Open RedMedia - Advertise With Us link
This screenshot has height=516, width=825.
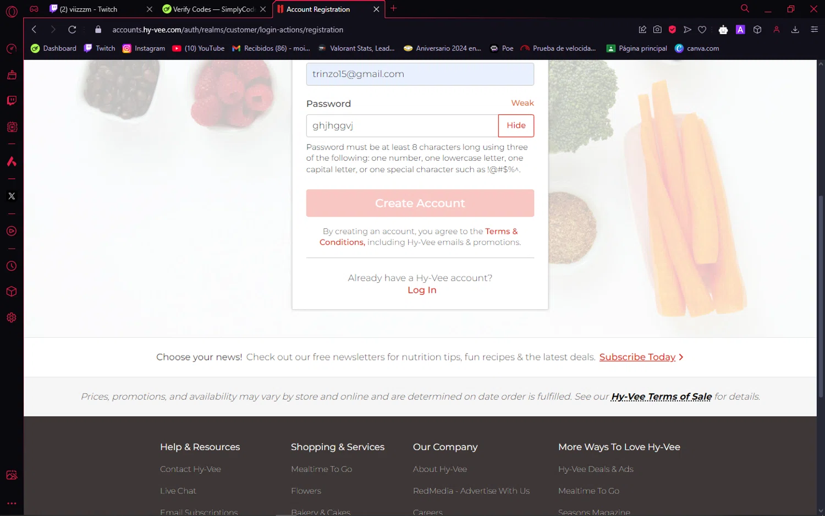(x=471, y=491)
